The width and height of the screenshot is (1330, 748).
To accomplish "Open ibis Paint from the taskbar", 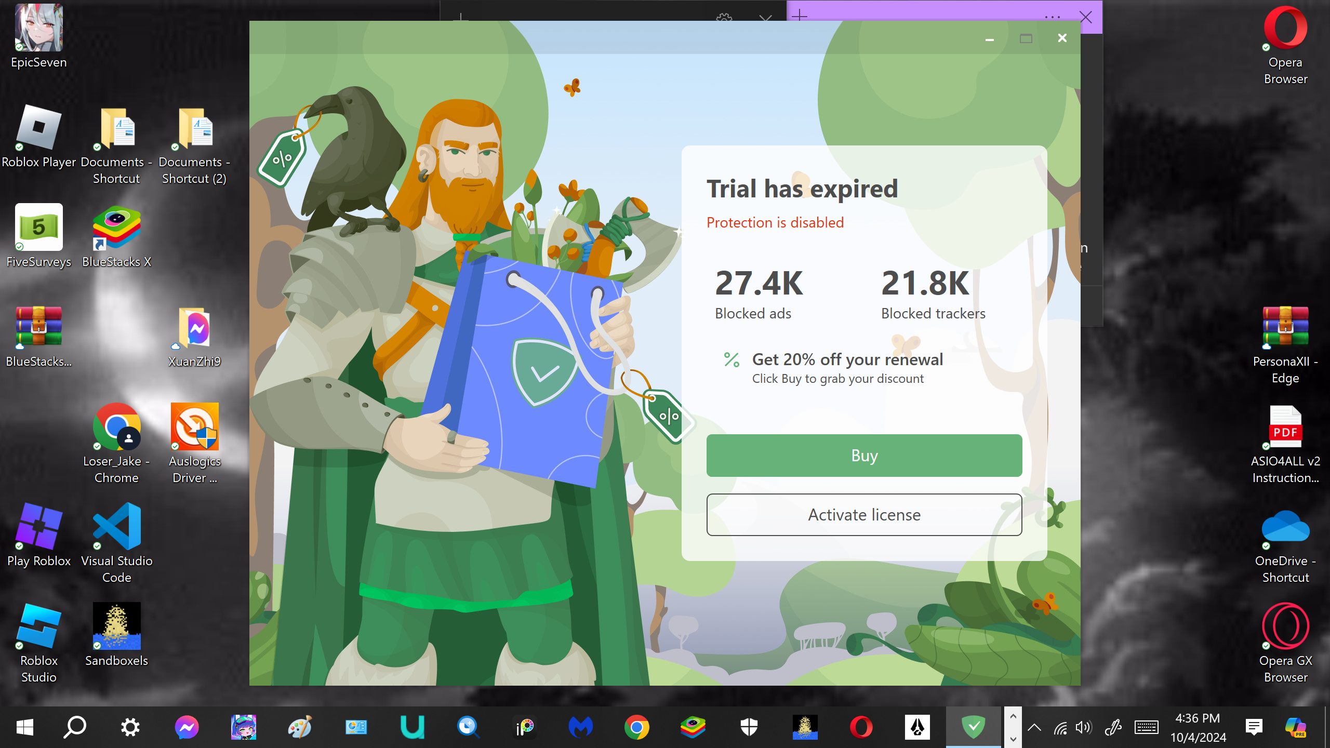I will (x=525, y=727).
